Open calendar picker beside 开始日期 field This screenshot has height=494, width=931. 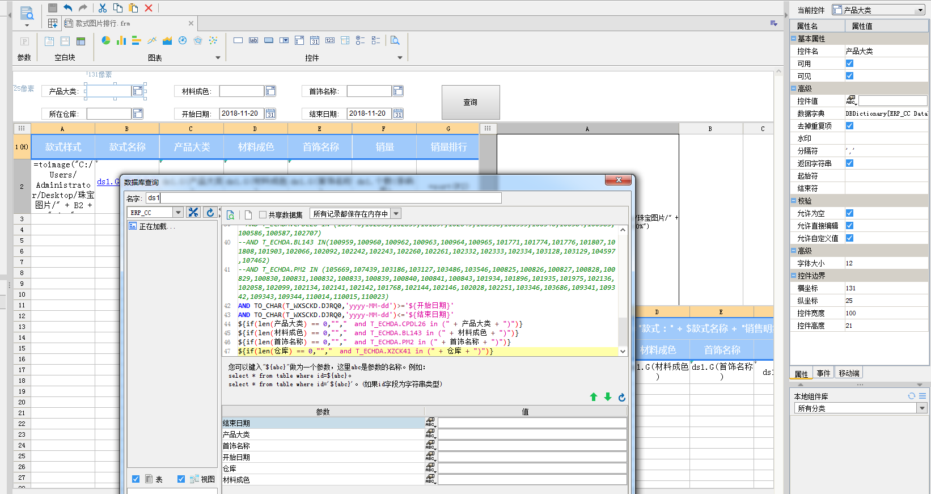click(x=270, y=114)
